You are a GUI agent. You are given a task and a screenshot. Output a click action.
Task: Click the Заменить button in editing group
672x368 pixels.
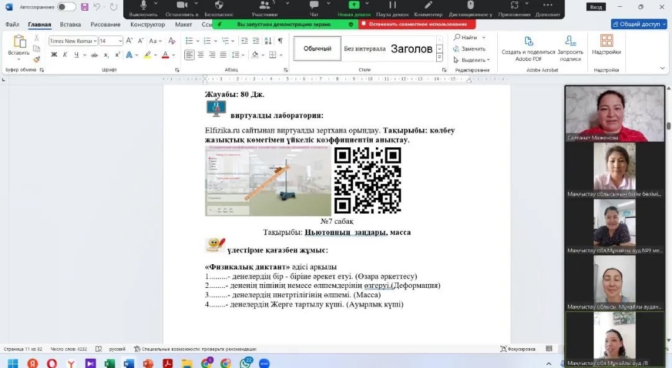click(x=469, y=48)
